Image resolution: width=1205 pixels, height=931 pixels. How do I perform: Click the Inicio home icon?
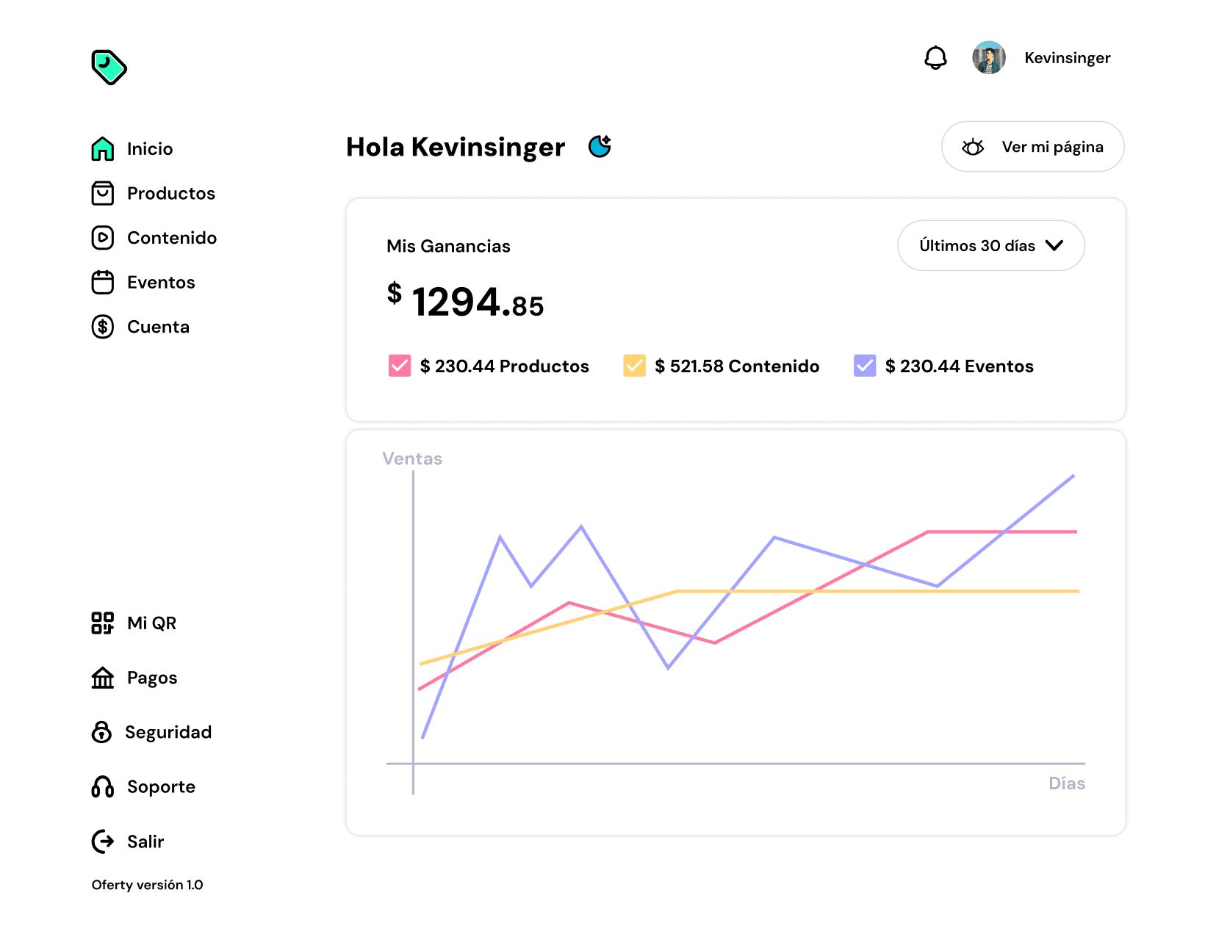click(x=103, y=148)
